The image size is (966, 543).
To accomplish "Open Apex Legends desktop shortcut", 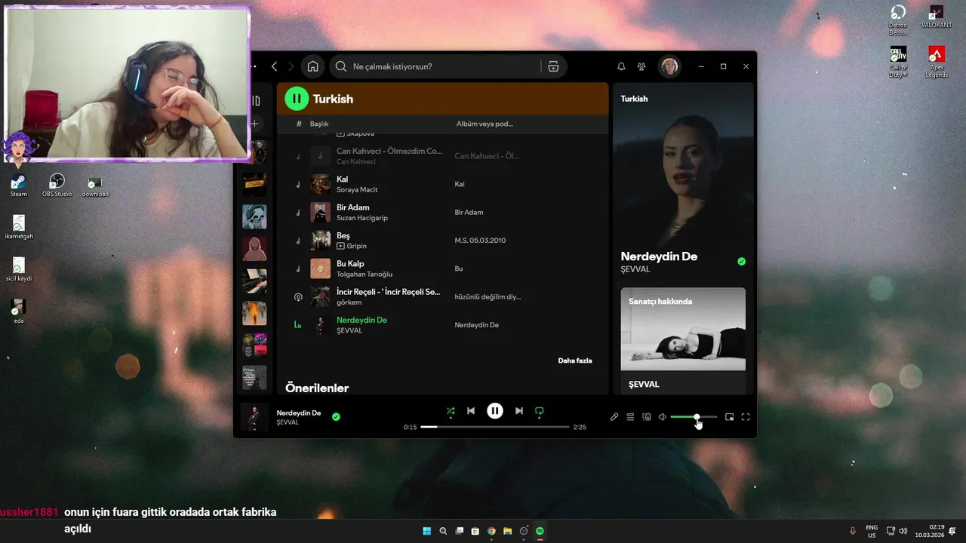I will coord(937,63).
